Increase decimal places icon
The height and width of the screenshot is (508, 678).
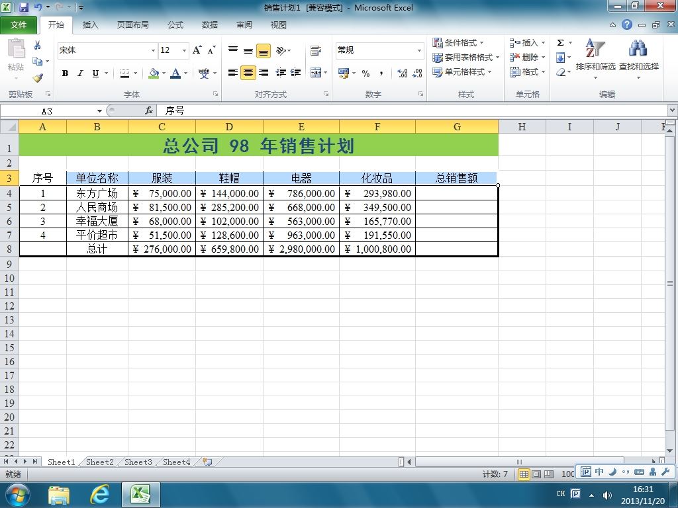(402, 73)
